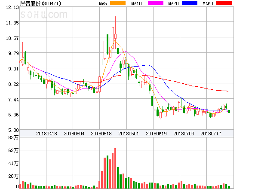Click the 20180619 date label
This screenshot has width=258, height=189.
pos(156,134)
